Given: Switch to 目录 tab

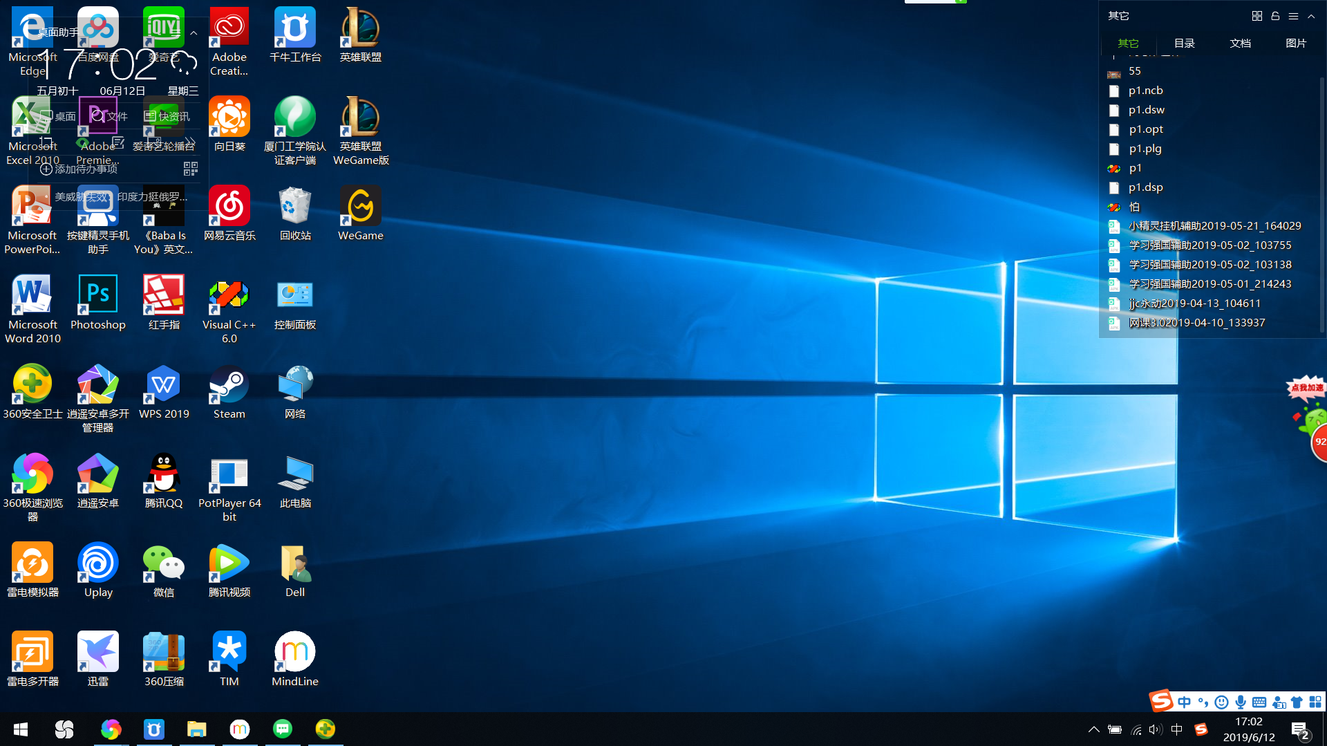Looking at the screenshot, I should 1184,43.
